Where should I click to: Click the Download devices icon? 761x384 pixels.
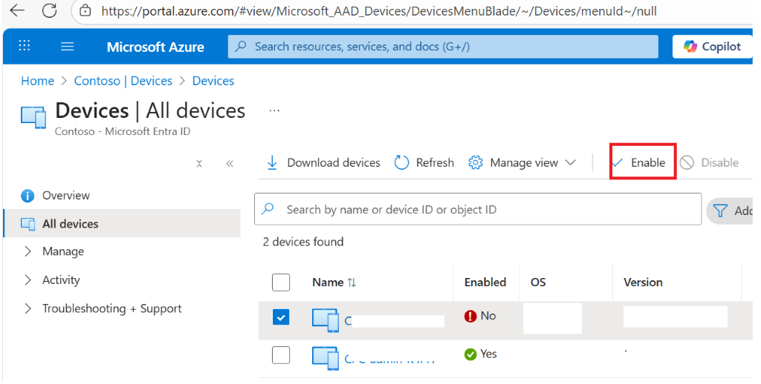(272, 162)
